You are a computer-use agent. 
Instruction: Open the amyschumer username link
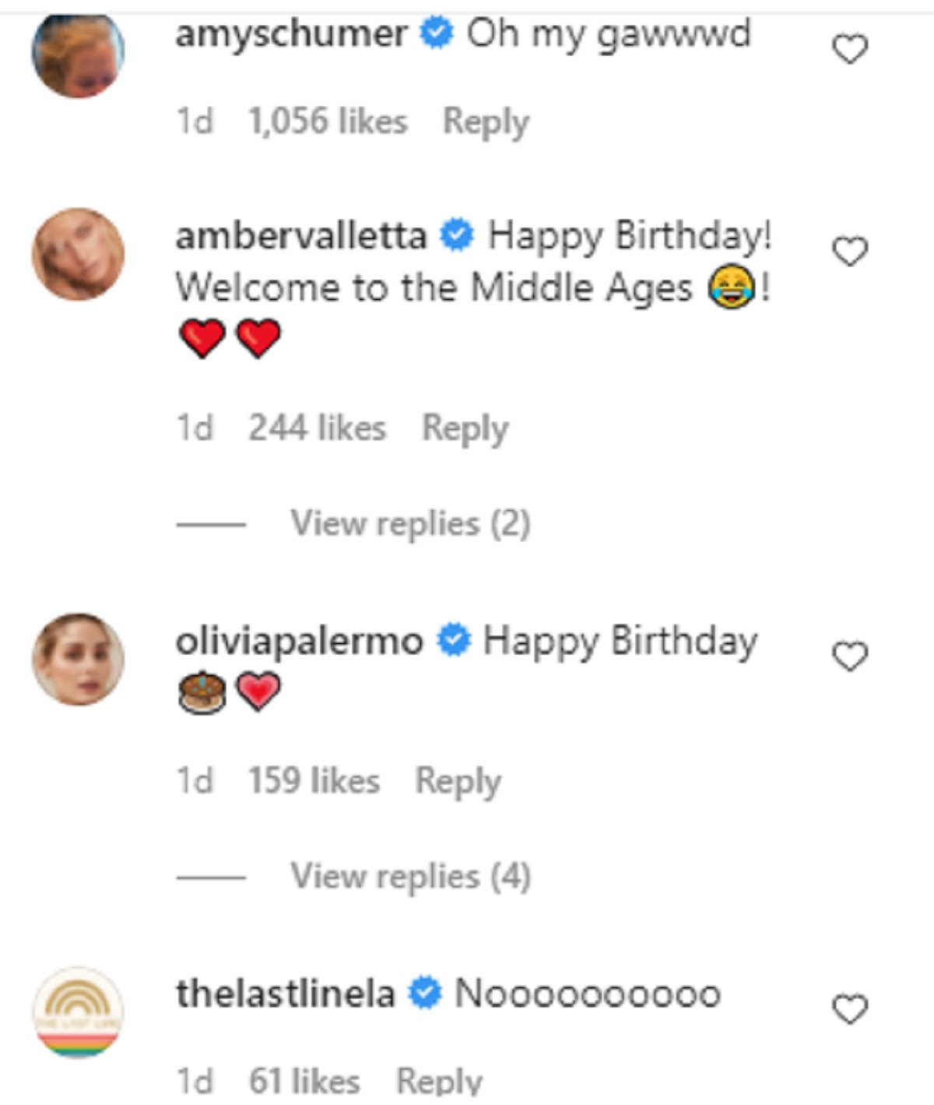[290, 34]
